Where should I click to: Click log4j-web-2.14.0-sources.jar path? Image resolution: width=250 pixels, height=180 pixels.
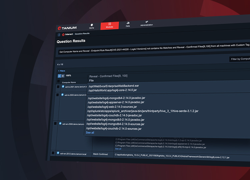click(x=112, y=107)
